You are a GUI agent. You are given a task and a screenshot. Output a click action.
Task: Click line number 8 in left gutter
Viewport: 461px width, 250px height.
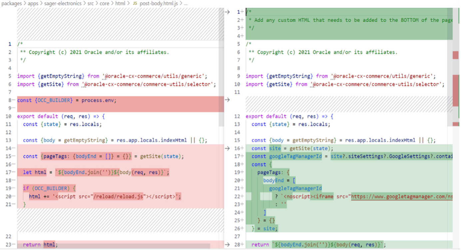[10, 100]
